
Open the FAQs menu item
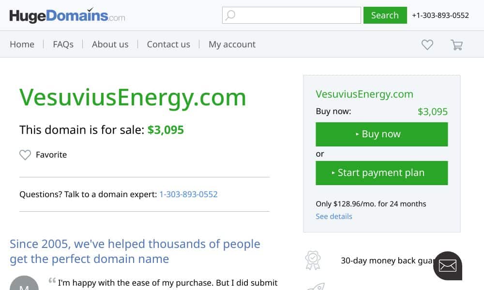coord(63,44)
